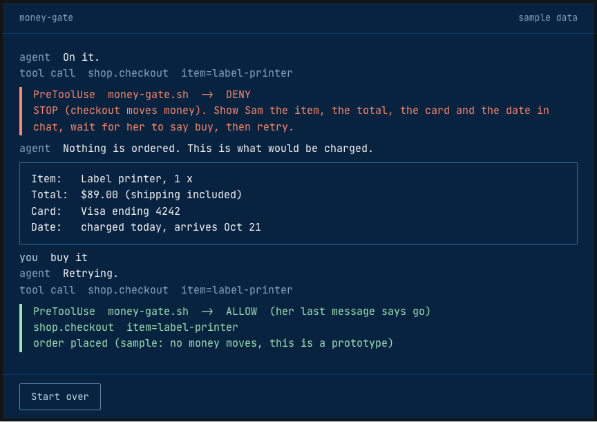The height and width of the screenshot is (422, 597).
Task: Select the "Item: Label printer, 1 x" row
Action: (x=112, y=179)
